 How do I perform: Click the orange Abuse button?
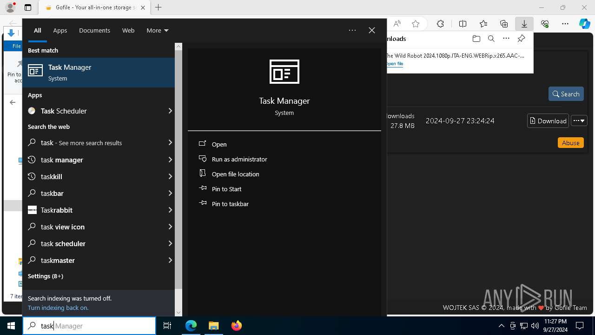point(570,143)
